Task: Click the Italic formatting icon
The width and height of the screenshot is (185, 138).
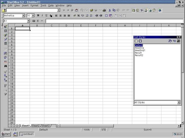Action: coord(42,15)
